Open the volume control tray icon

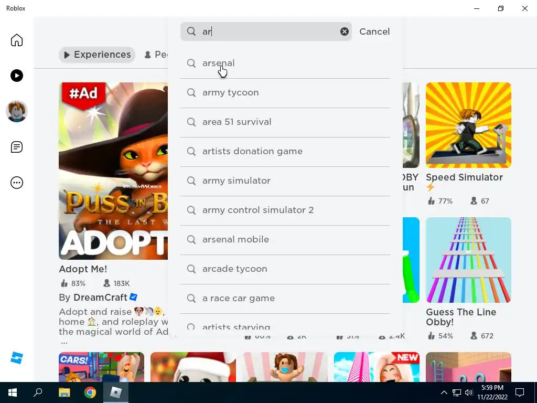[468, 393]
